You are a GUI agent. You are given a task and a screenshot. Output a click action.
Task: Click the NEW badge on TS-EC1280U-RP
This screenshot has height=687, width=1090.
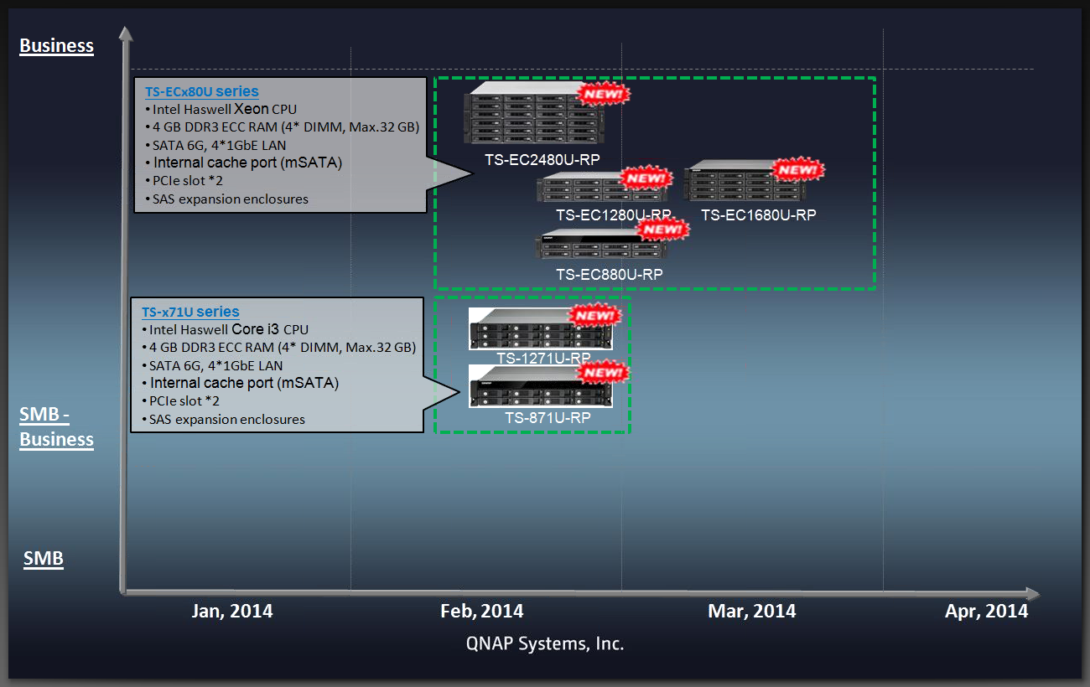pos(646,178)
